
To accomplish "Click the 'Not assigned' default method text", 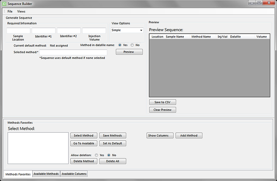I will pyautogui.click(x=59, y=46).
